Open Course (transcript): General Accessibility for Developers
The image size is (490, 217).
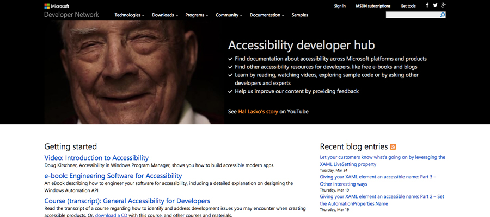point(127,201)
